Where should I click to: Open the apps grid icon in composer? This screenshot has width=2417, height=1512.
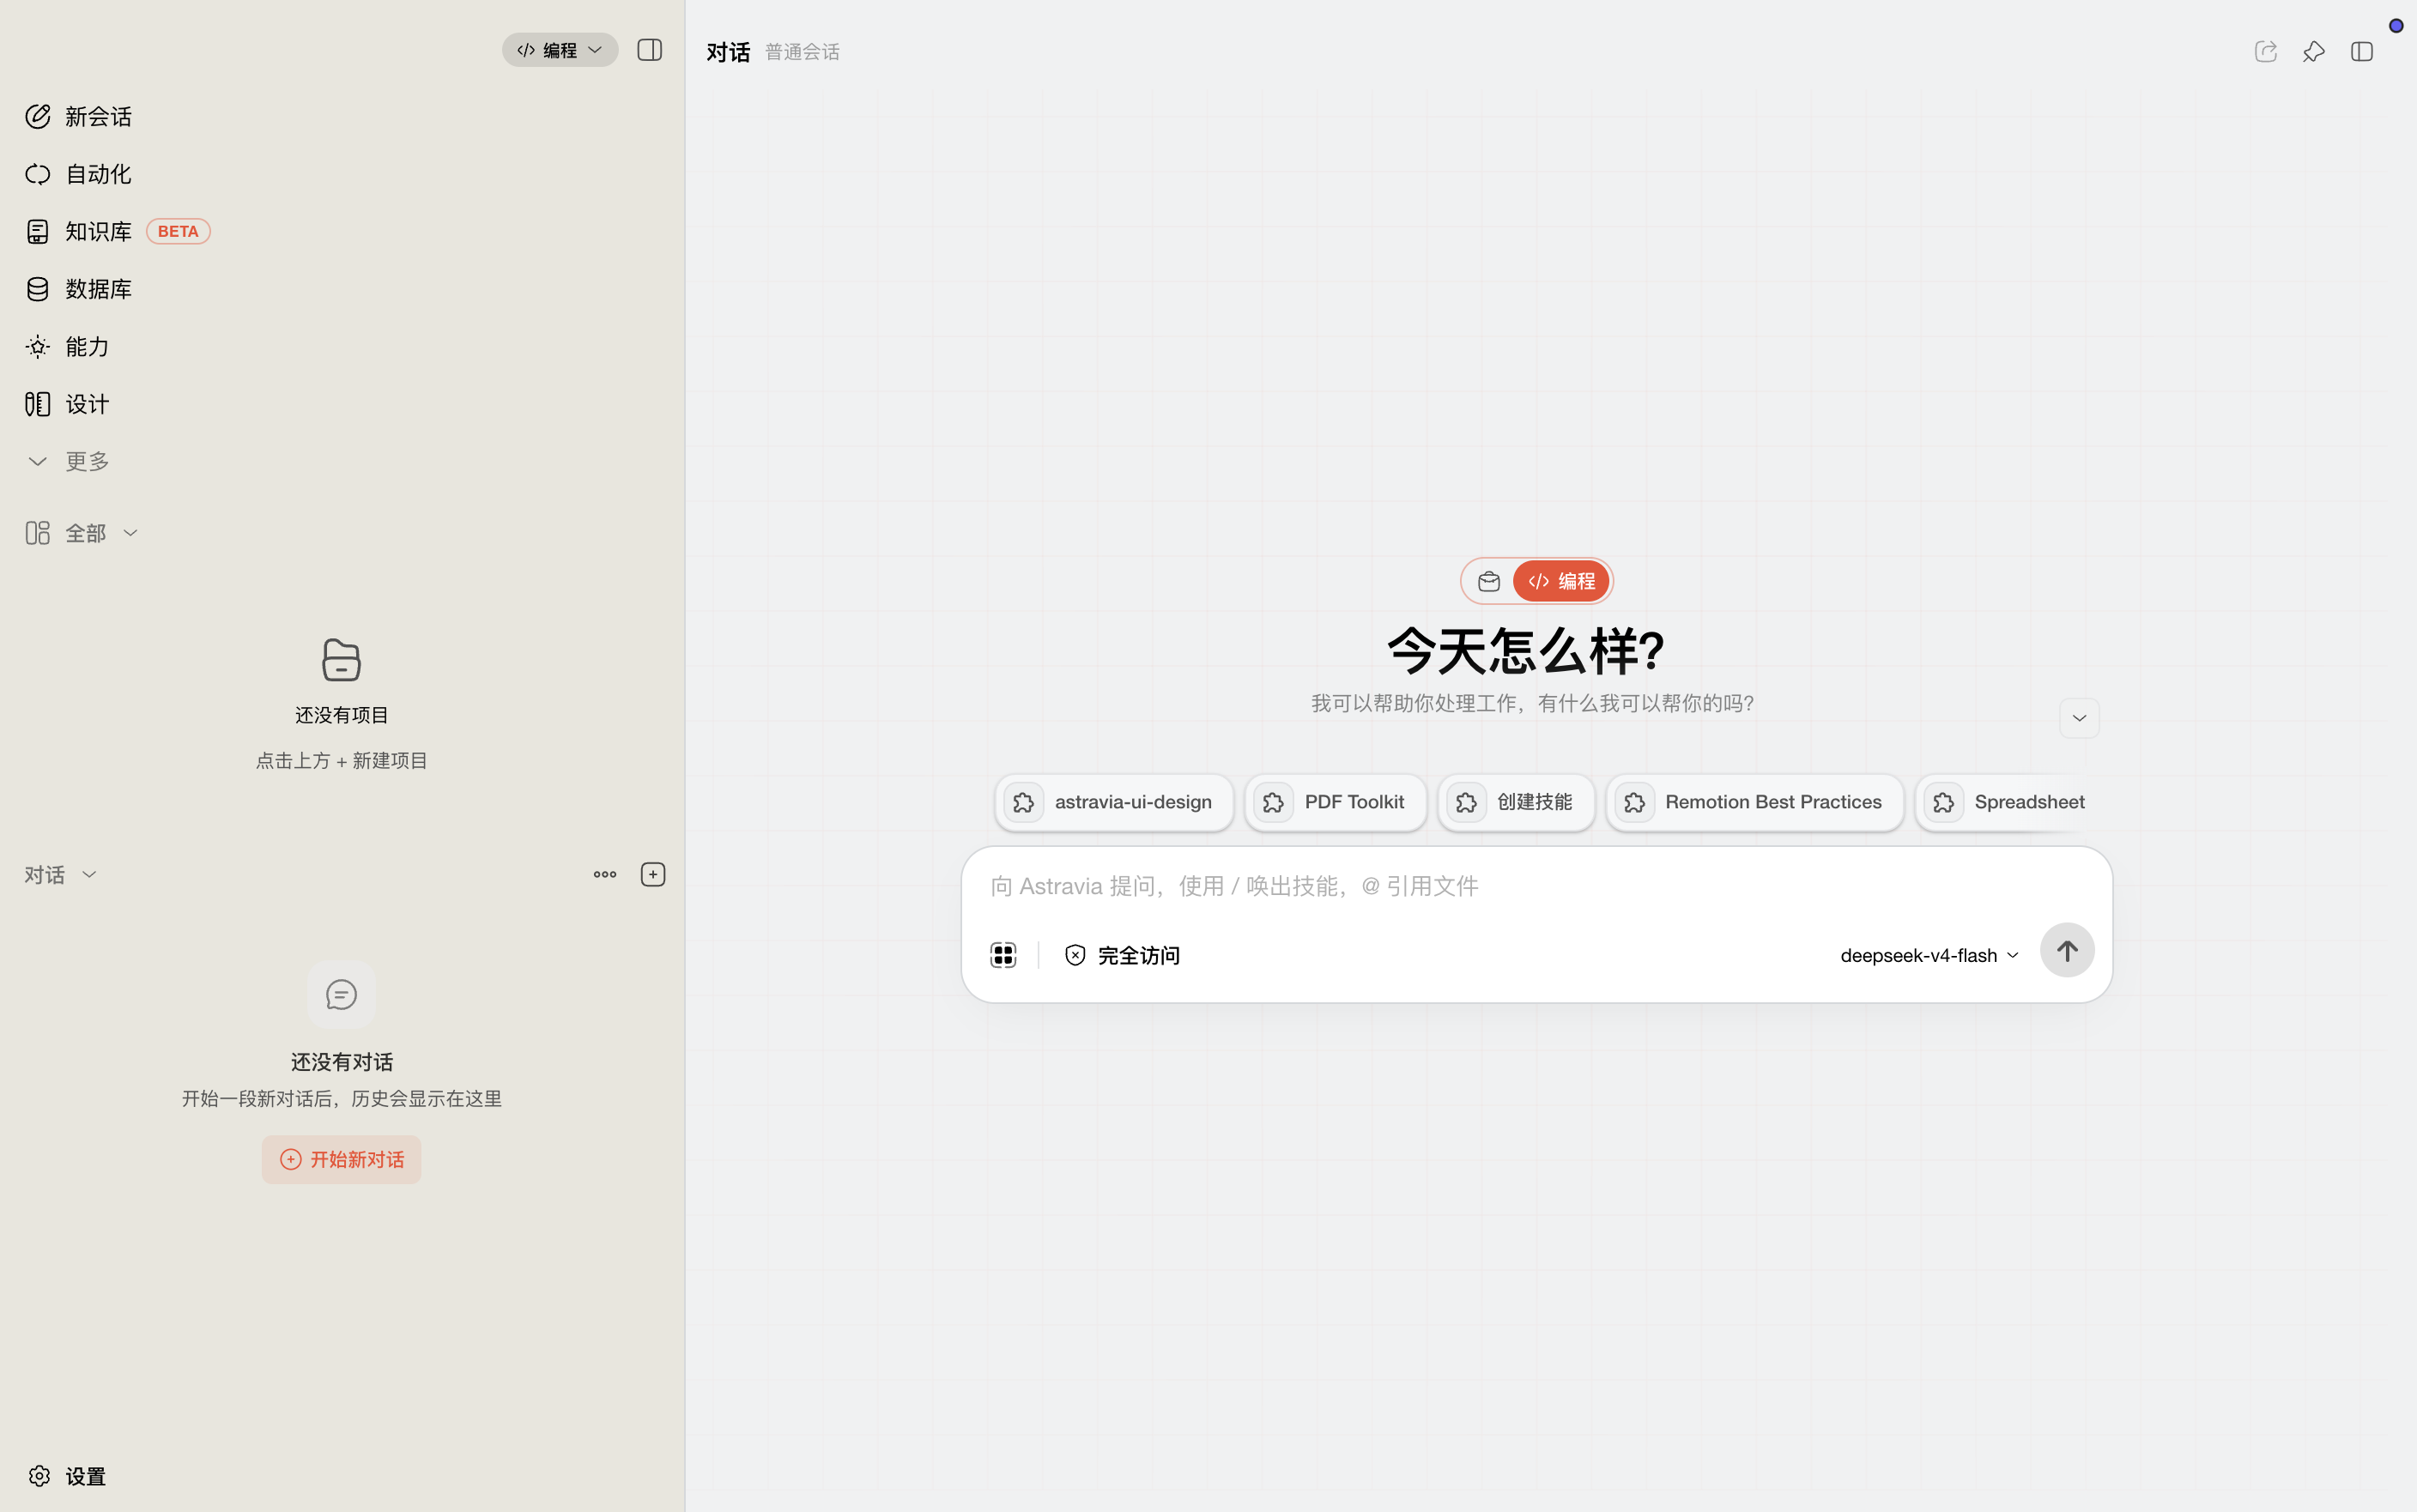(x=1003, y=956)
